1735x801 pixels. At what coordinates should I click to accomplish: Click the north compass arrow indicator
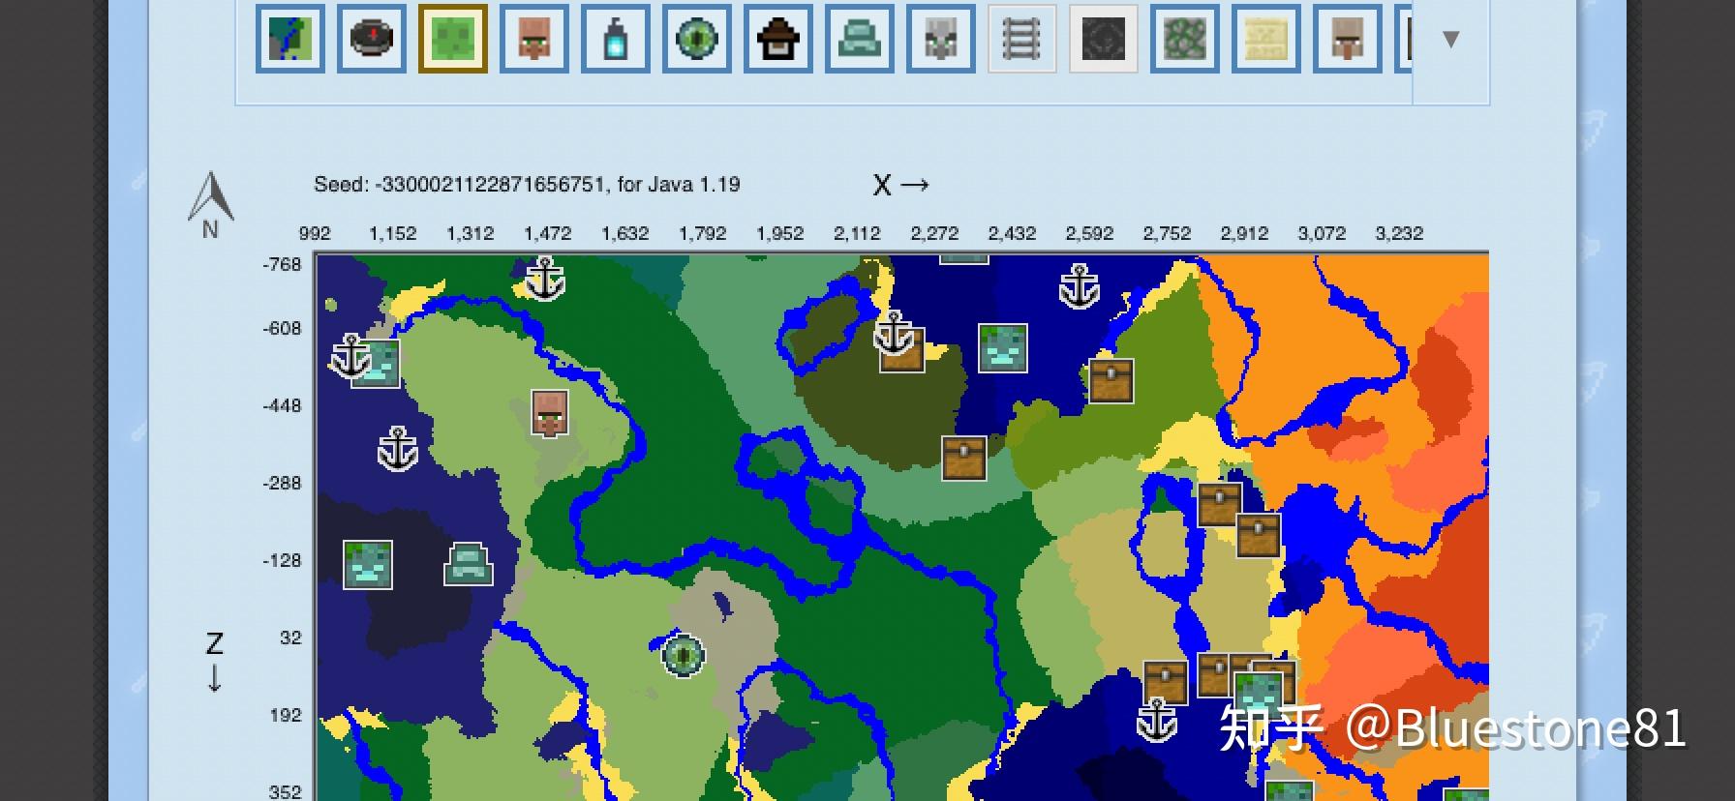(x=210, y=205)
